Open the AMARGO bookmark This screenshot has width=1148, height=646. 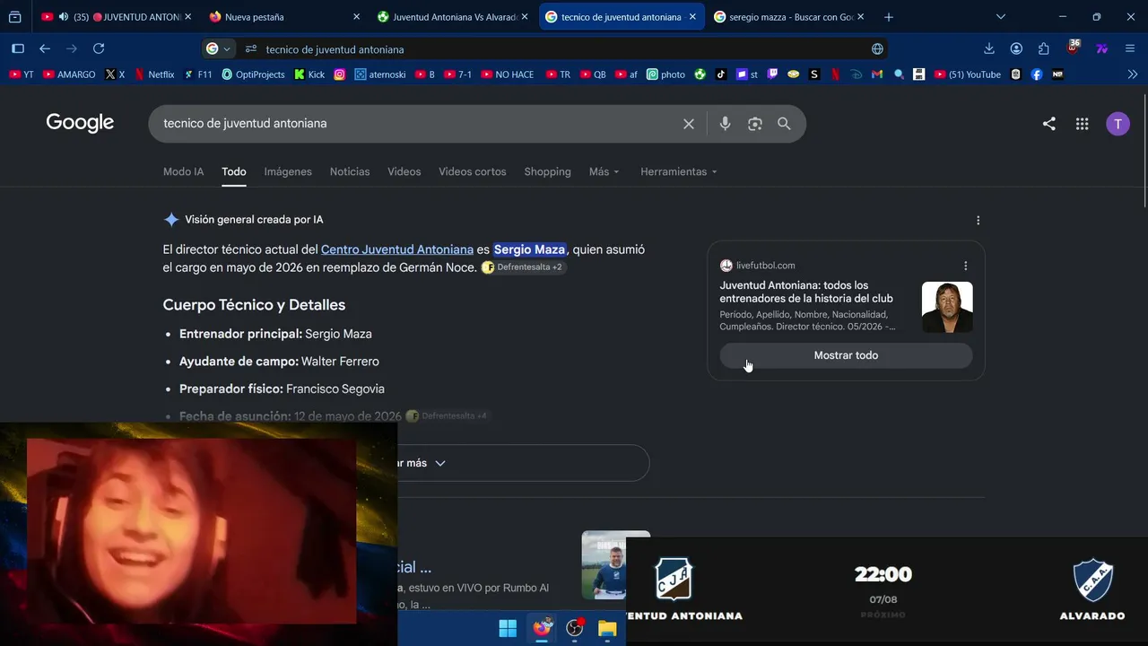69,74
